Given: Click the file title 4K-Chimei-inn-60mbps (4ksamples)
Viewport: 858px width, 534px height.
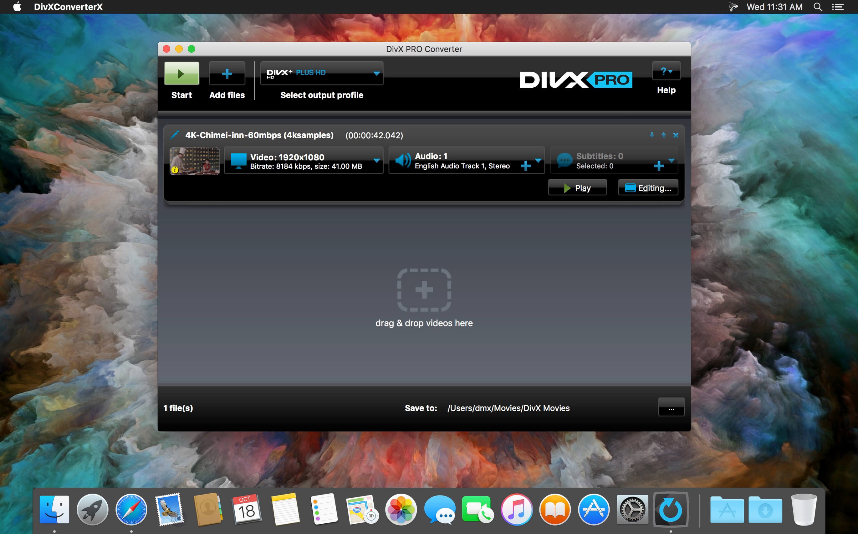Looking at the screenshot, I should coord(259,135).
